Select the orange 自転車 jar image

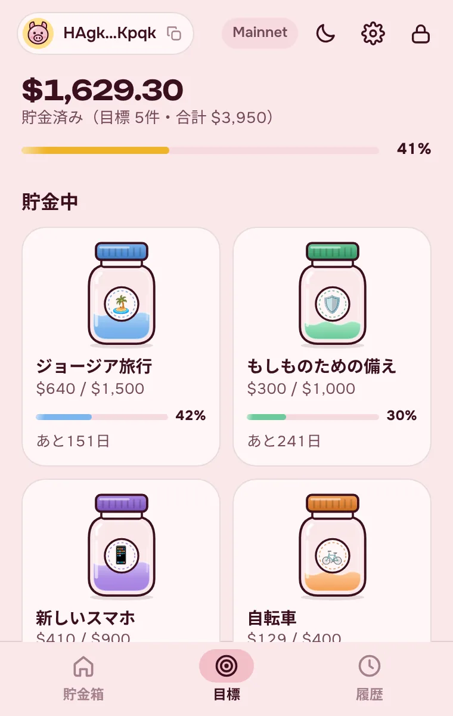[x=333, y=546]
